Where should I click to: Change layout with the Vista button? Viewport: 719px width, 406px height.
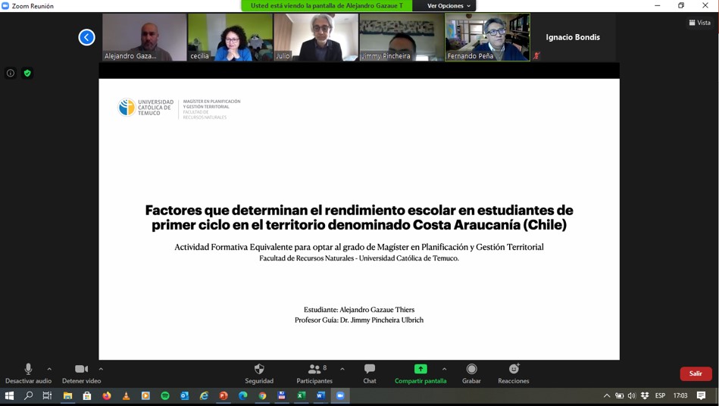[x=699, y=23]
